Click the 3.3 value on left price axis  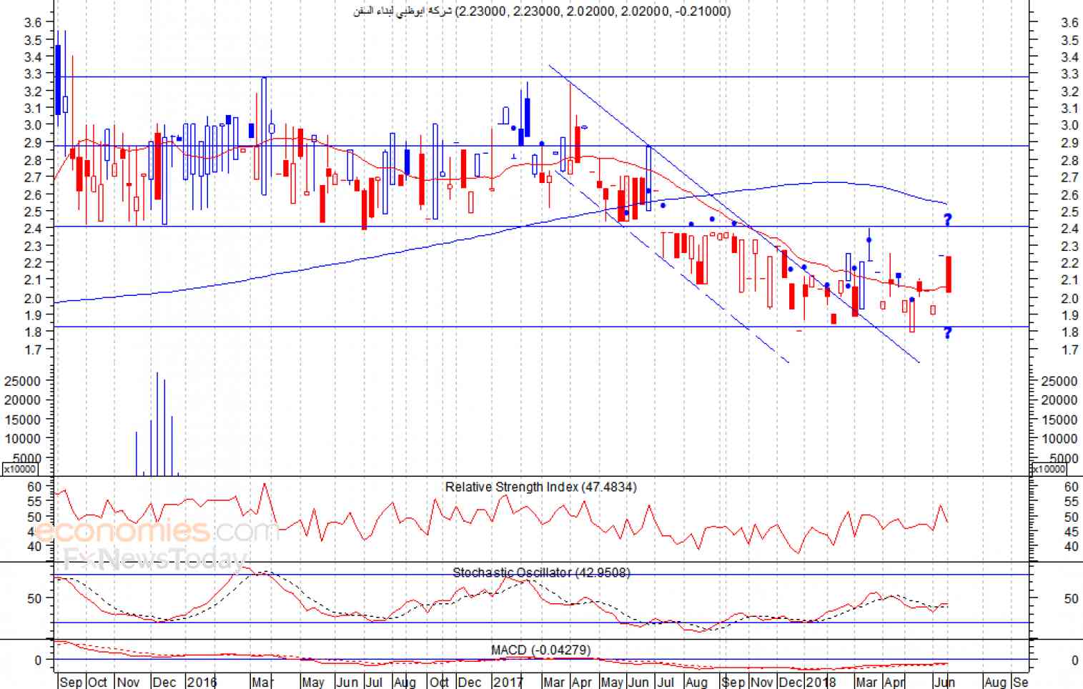[x=33, y=74]
